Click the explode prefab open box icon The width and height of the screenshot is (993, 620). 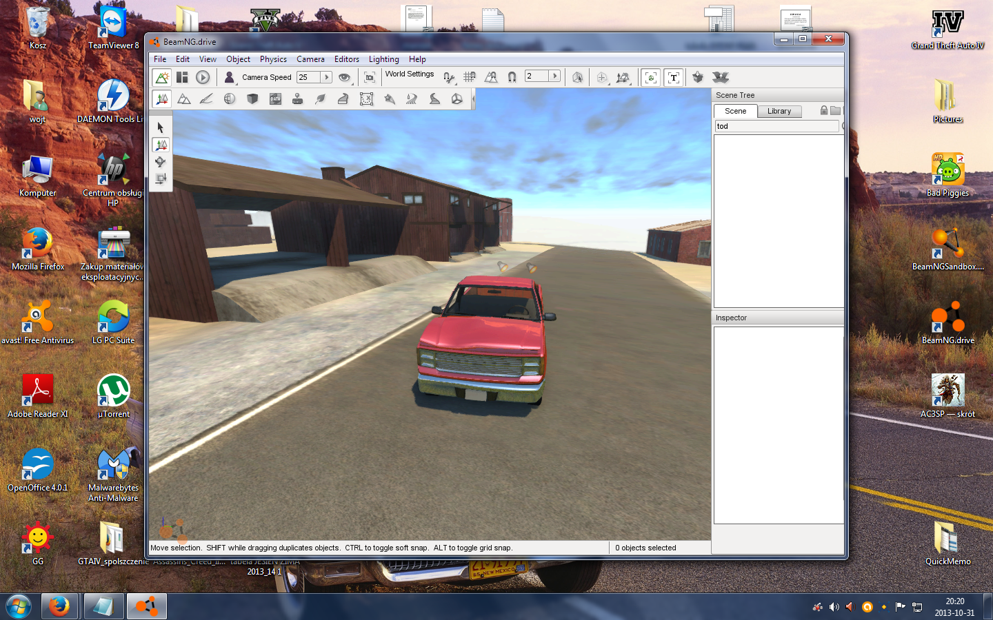pos(720,77)
